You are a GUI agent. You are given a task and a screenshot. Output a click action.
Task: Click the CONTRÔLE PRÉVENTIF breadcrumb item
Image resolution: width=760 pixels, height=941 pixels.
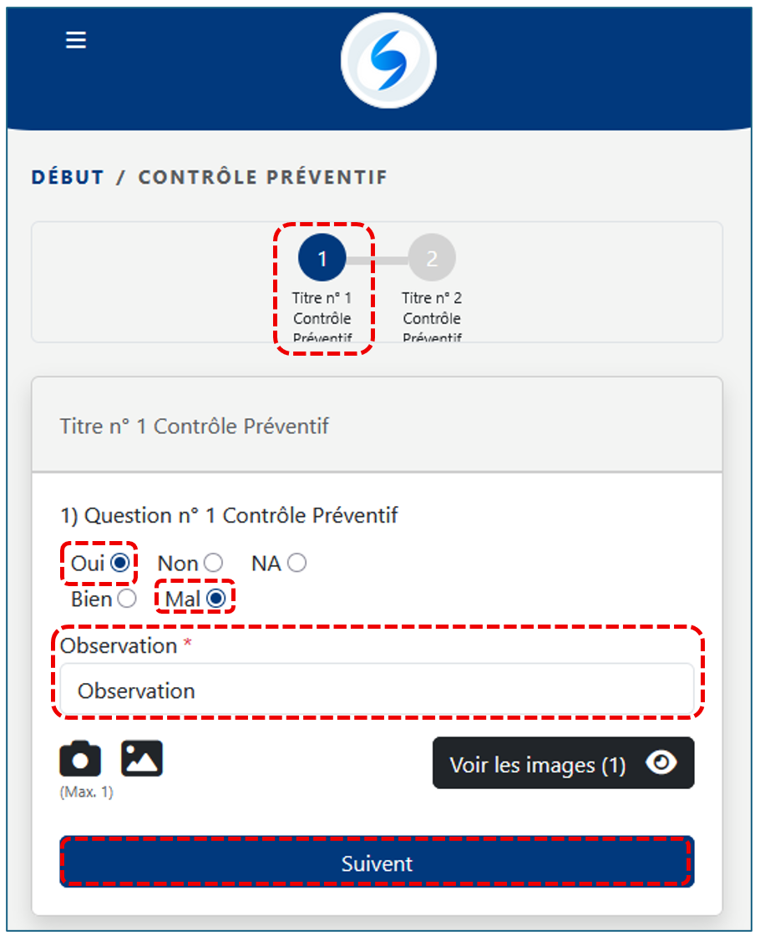point(262,178)
